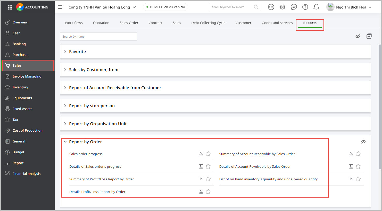Screen dimensions: 382x211
Task: Switch to the Sales Order tab
Action: point(129,23)
